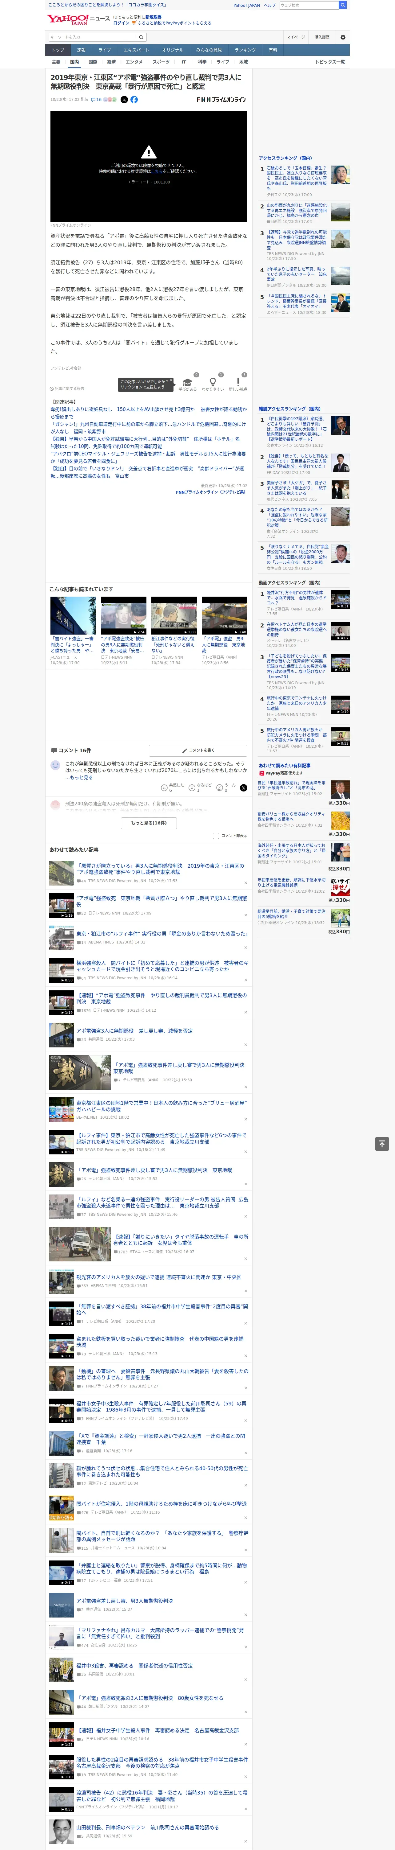Viewport: 395px width, 1850px height.
Task: Select the ライブ main navigation tab
Action: click(x=105, y=50)
